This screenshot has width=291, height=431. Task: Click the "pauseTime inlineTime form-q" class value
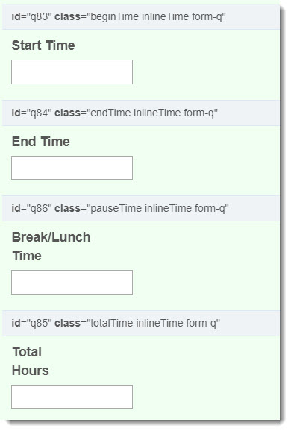[x=157, y=208]
